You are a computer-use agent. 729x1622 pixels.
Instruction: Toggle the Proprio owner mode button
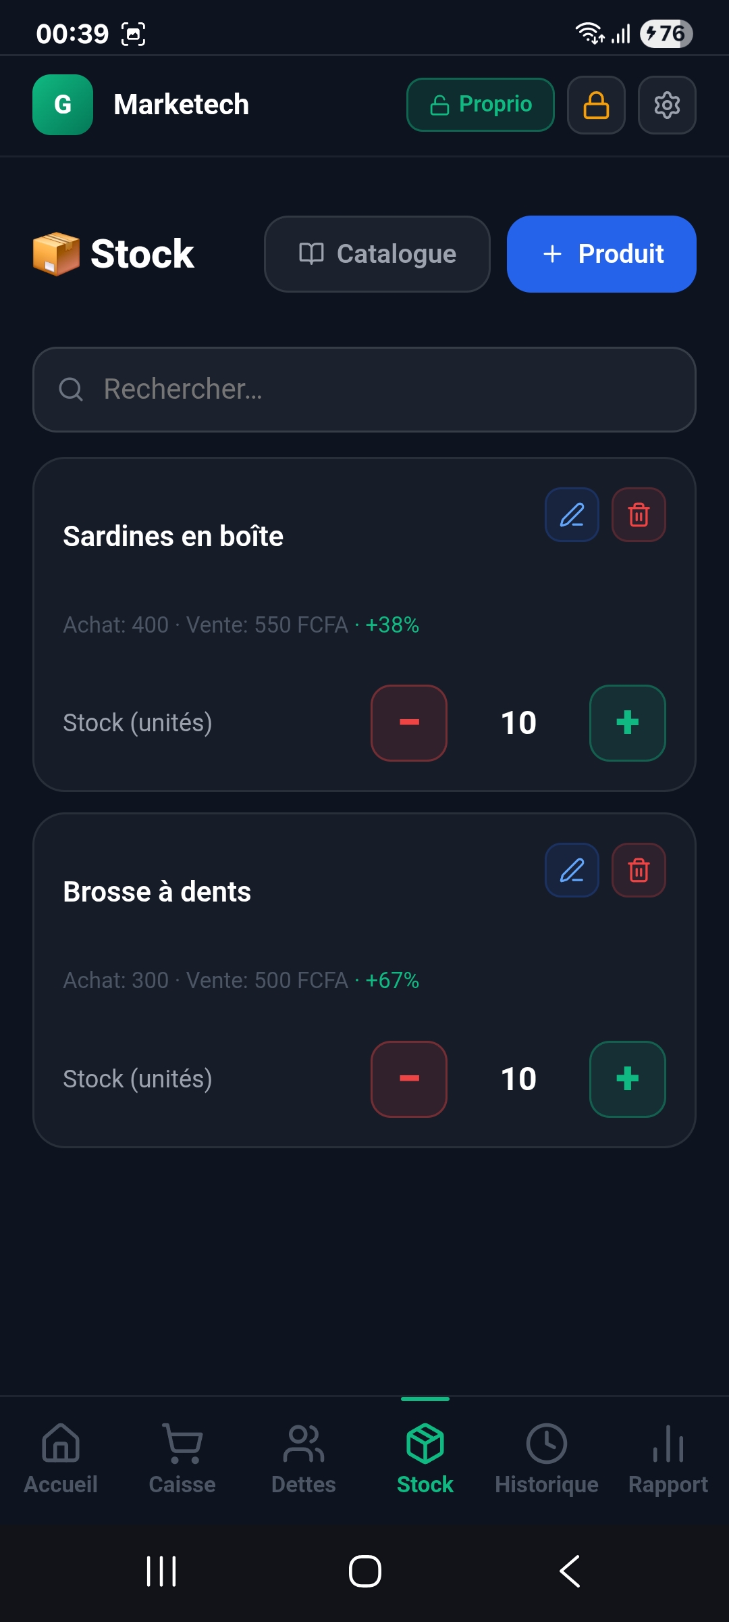coord(480,105)
